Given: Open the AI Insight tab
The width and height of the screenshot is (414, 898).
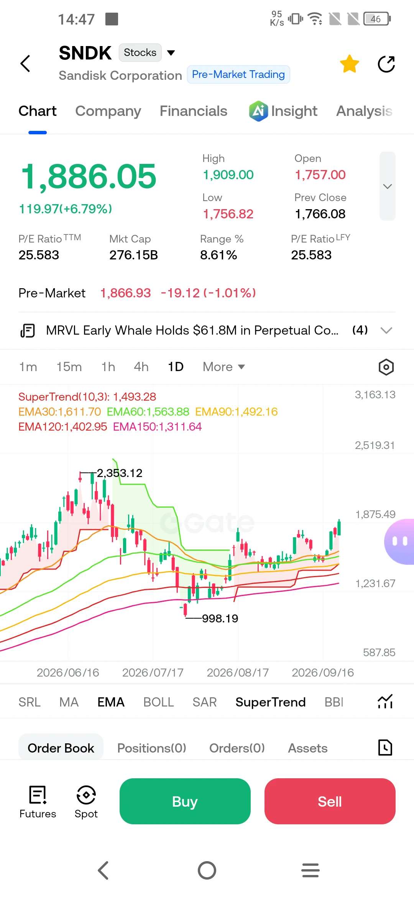Looking at the screenshot, I should (x=283, y=111).
